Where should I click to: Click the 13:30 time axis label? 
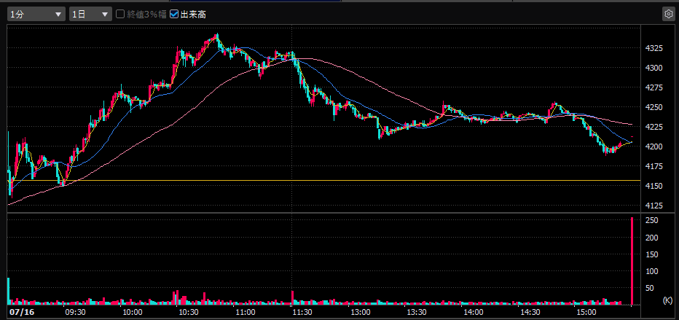pyautogui.click(x=416, y=312)
